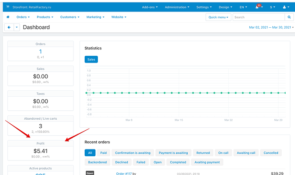Filter recent orders by Awaiting call
This screenshot has height=175, width=295.
[x=246, y=153]
